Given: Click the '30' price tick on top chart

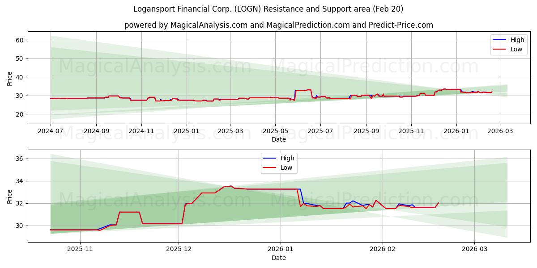Looking at the screenshot, I should (21, 96).
